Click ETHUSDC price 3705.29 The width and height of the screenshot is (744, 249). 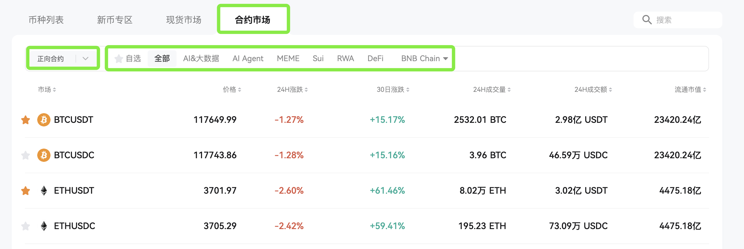tap(220, 226)
